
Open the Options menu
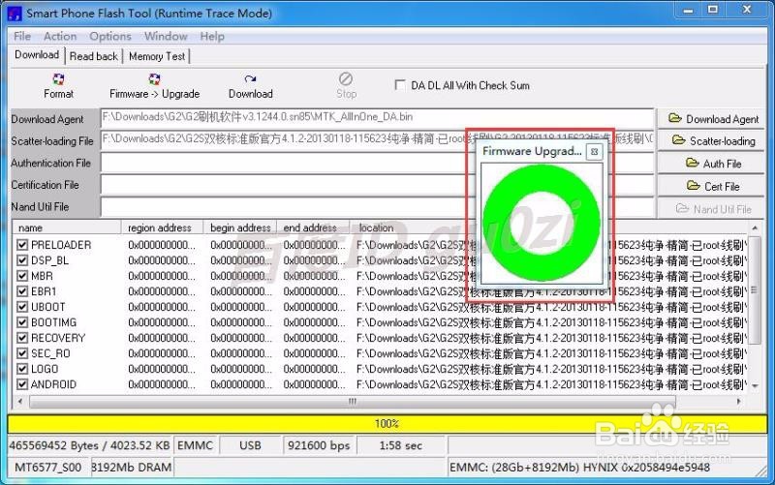[x=110, y=36]
